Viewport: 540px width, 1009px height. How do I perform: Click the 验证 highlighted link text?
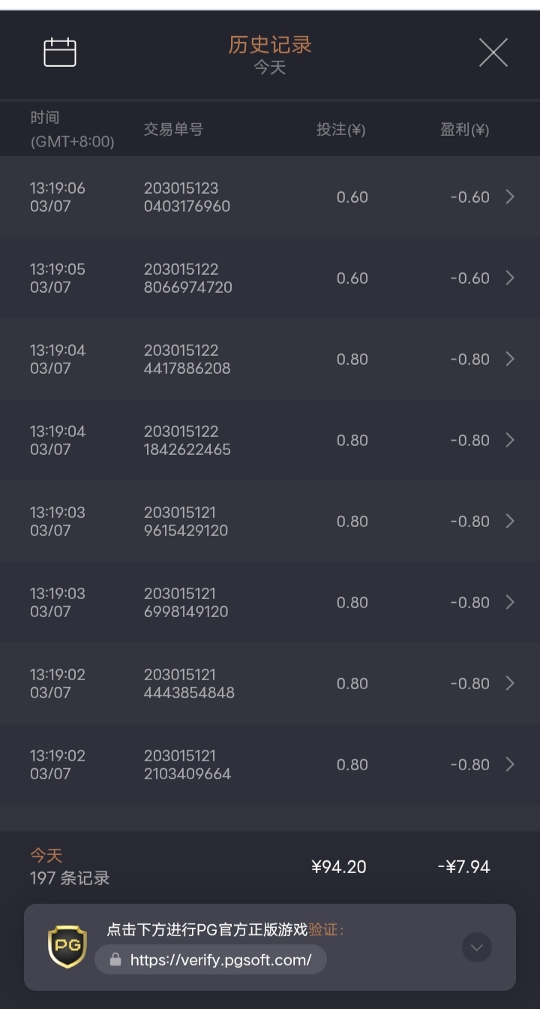coord(324,929)
